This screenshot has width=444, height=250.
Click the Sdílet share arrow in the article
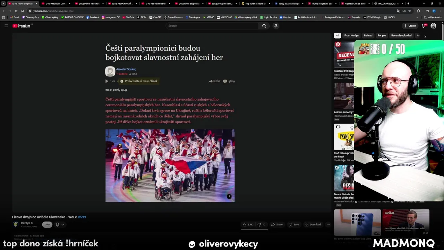[x=214, y=81]
